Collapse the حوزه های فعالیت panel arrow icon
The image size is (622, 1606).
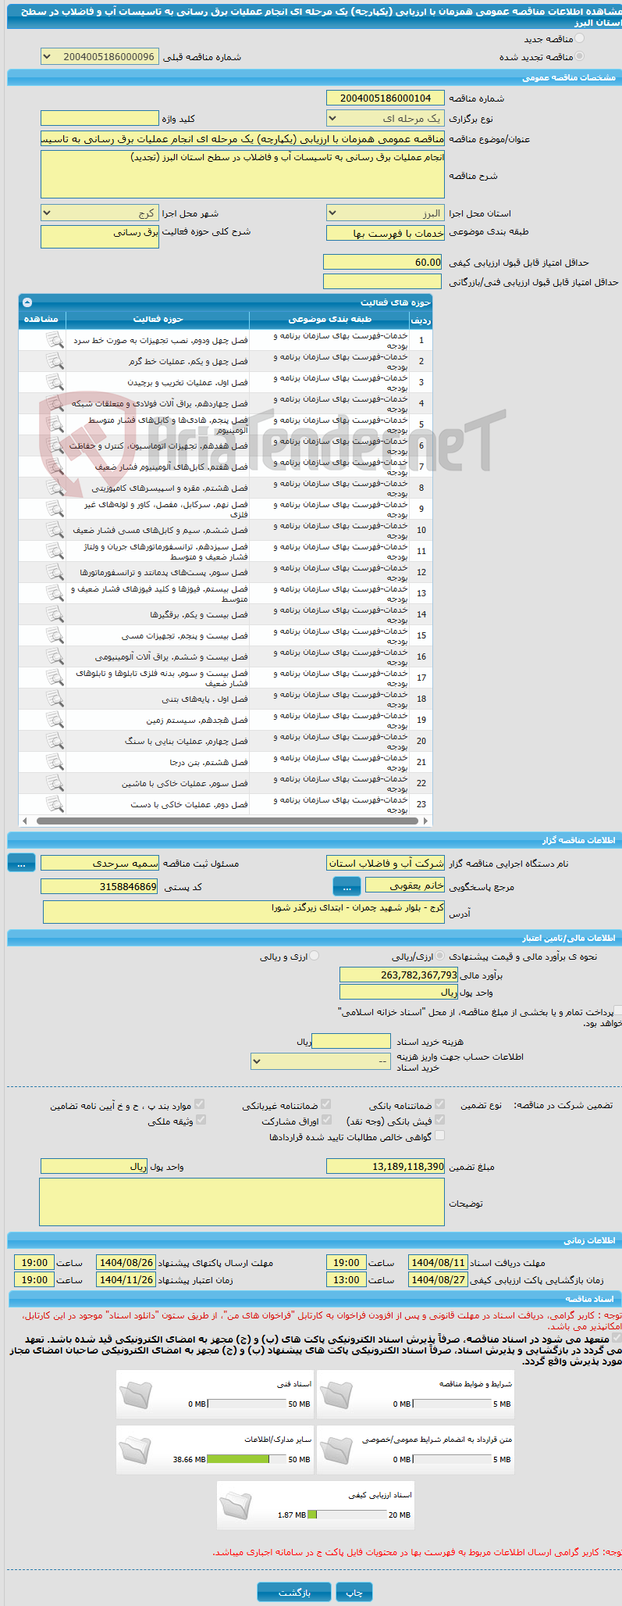pos(27,302)
